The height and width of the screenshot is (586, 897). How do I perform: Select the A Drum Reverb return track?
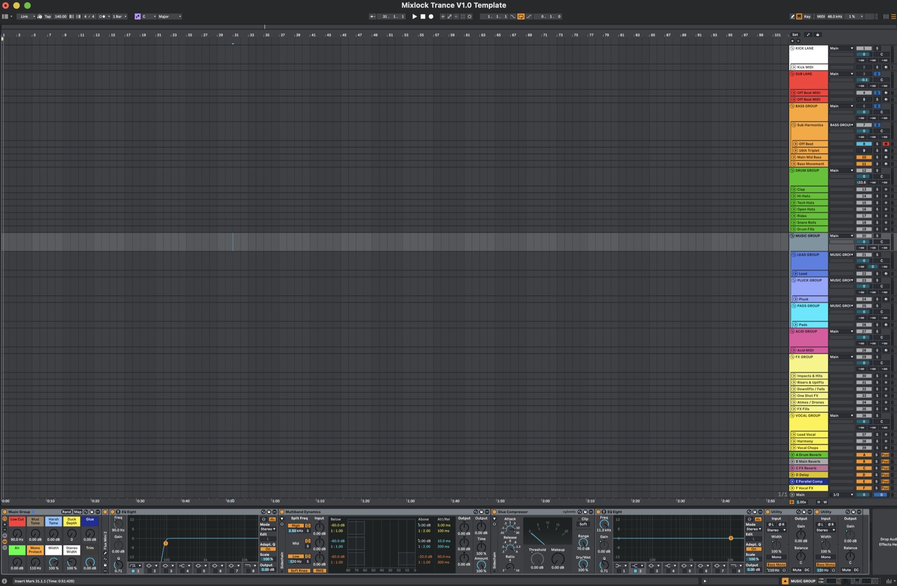809,455
